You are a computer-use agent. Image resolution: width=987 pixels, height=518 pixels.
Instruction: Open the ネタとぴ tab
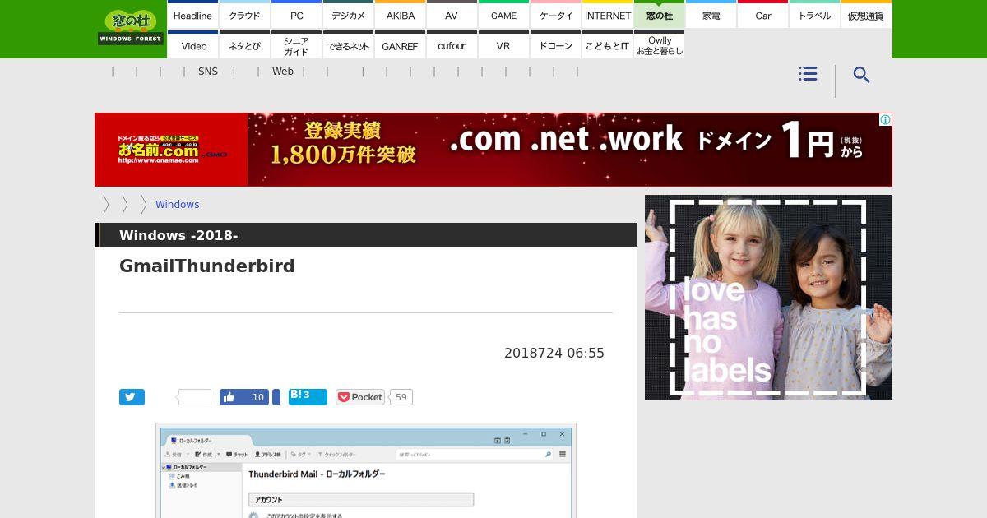click(244, 45)
